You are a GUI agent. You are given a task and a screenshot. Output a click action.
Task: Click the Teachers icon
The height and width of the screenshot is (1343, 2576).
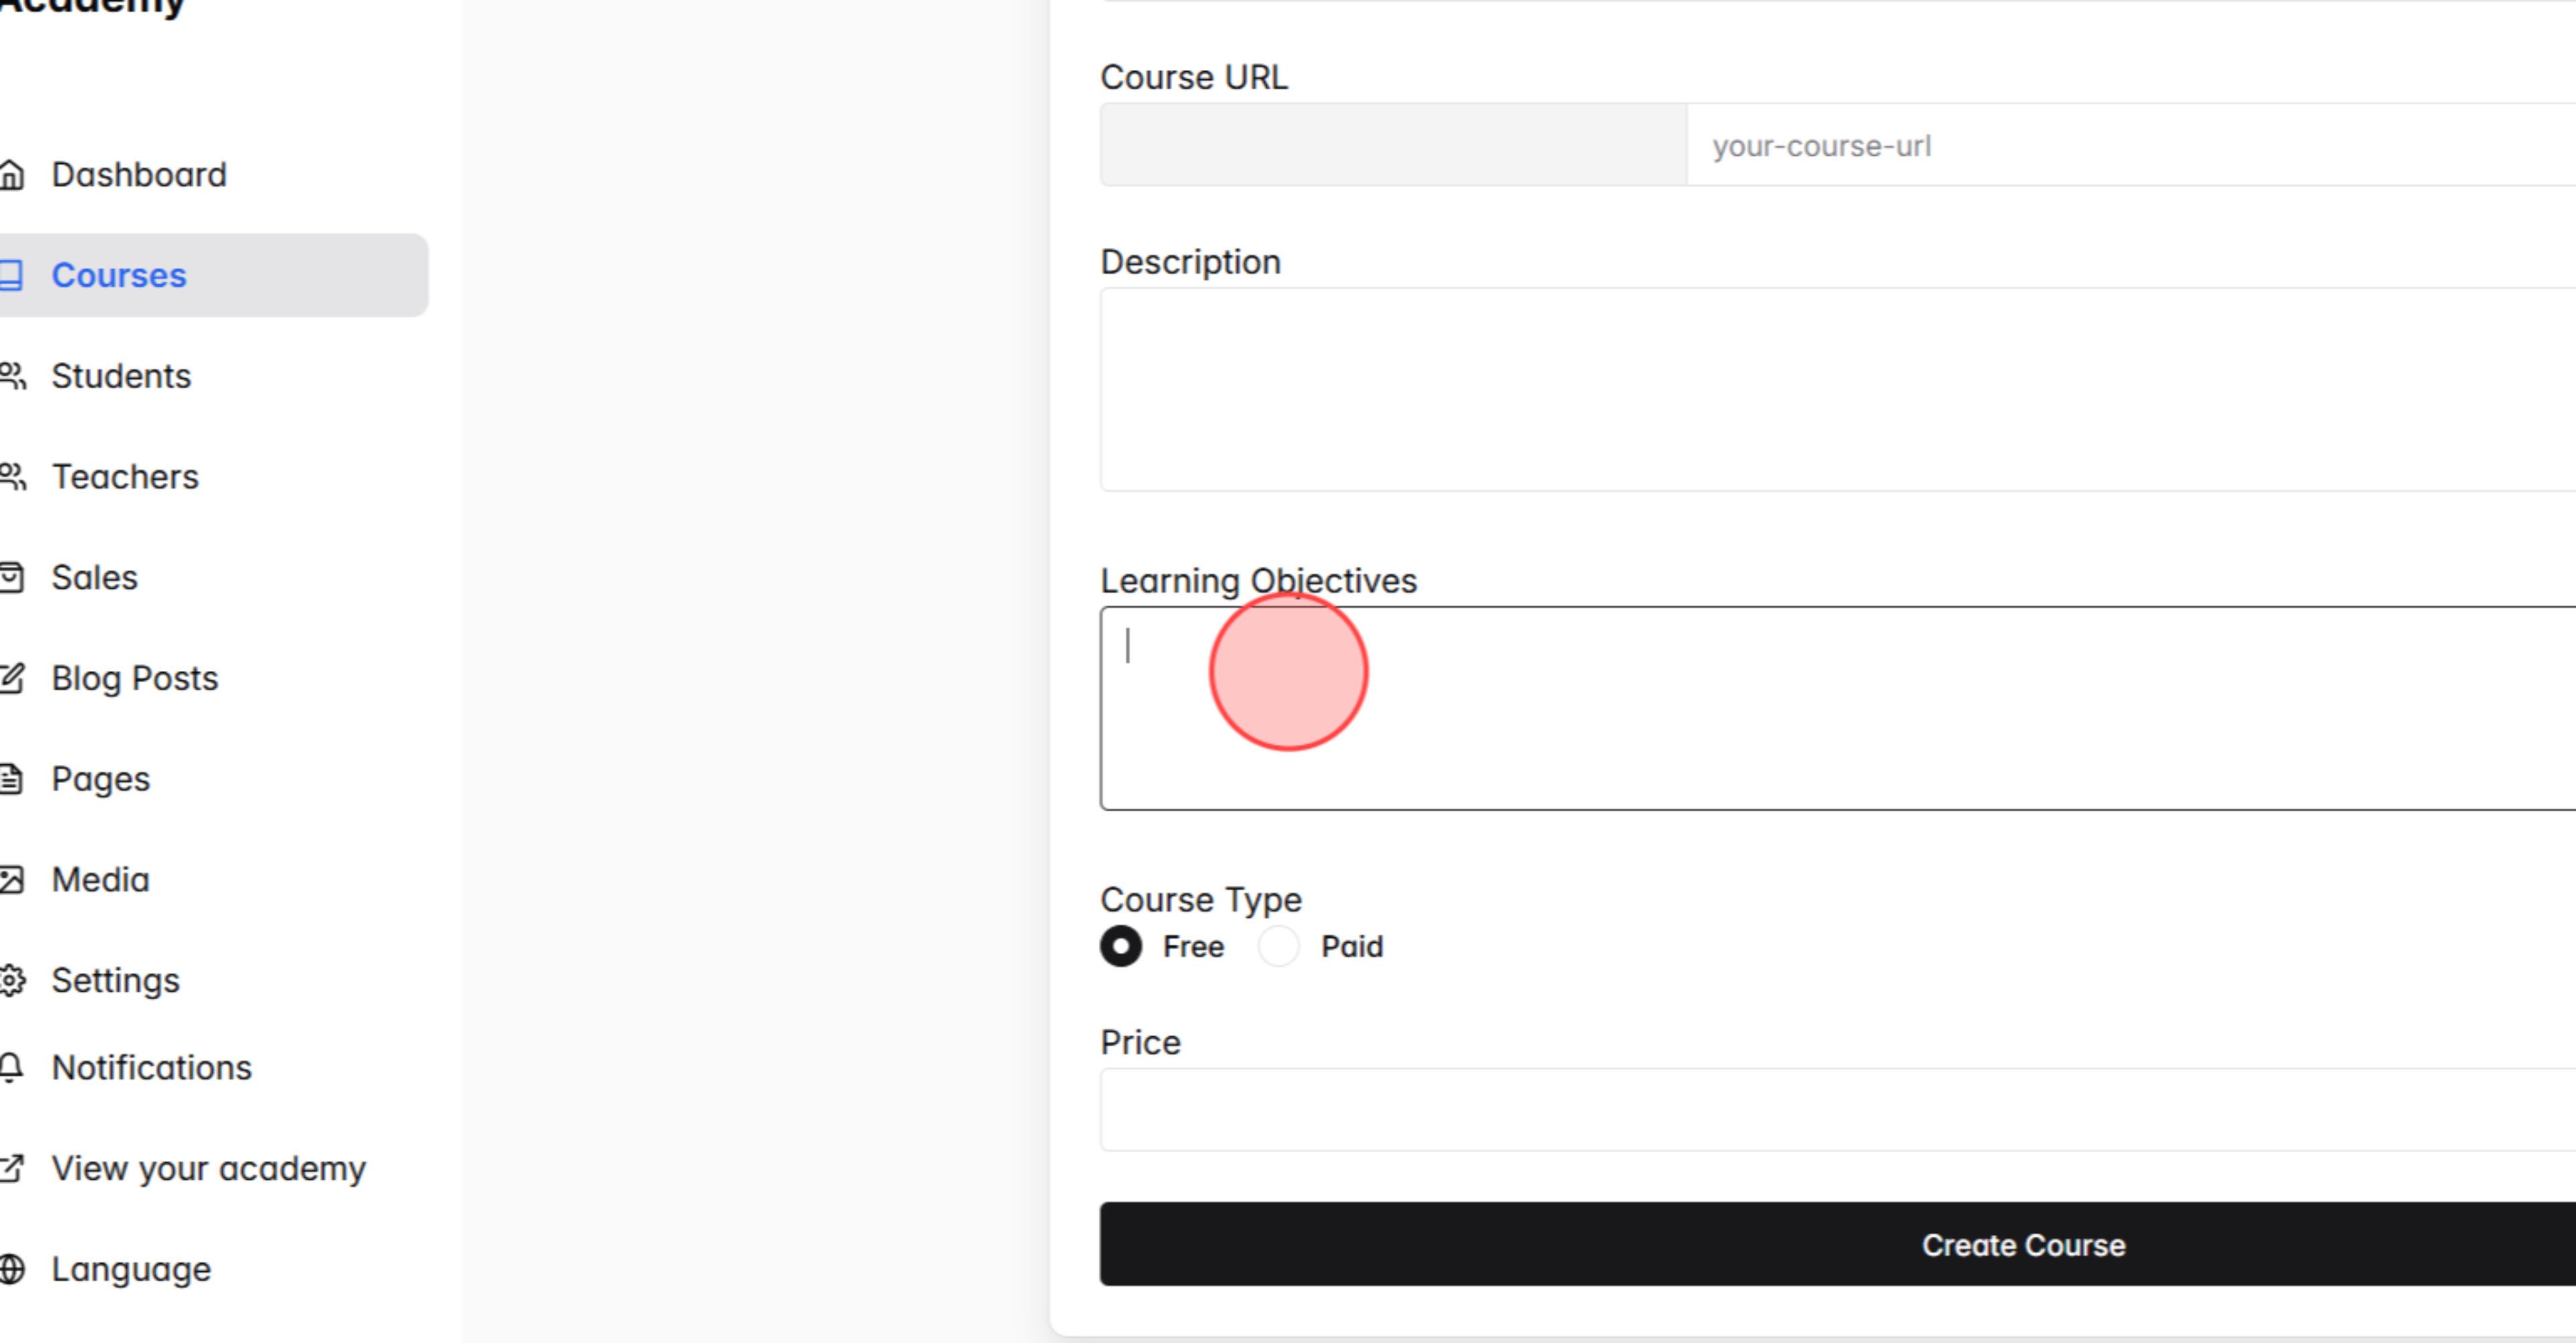coord(13,477)
